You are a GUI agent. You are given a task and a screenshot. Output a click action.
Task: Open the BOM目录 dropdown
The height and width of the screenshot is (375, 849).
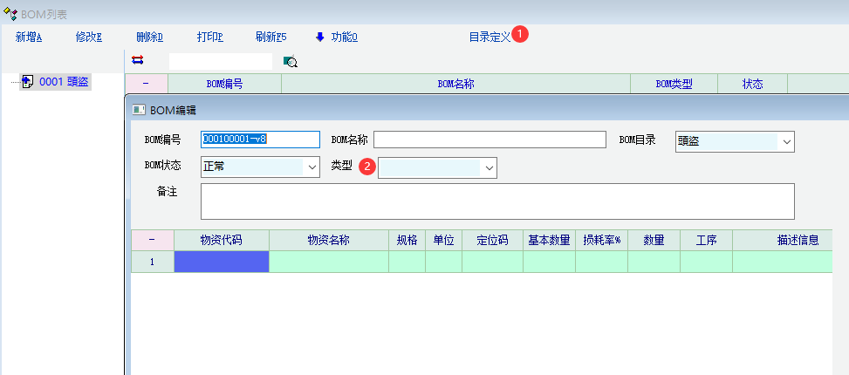786,141
